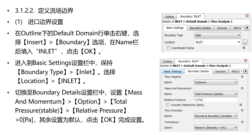Open the Turbulence Medium Intensity dropdown
Viewport: 252px width, 135px height.
[x=216, y=128]
